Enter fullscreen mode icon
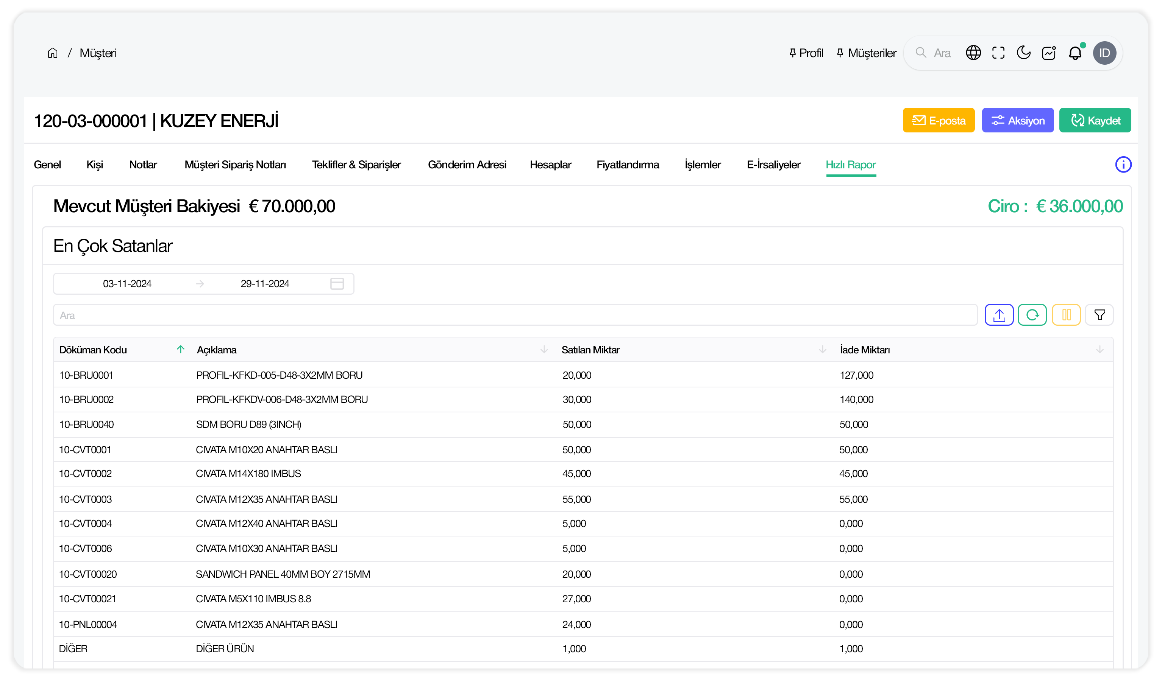 (x=998, y=53)
